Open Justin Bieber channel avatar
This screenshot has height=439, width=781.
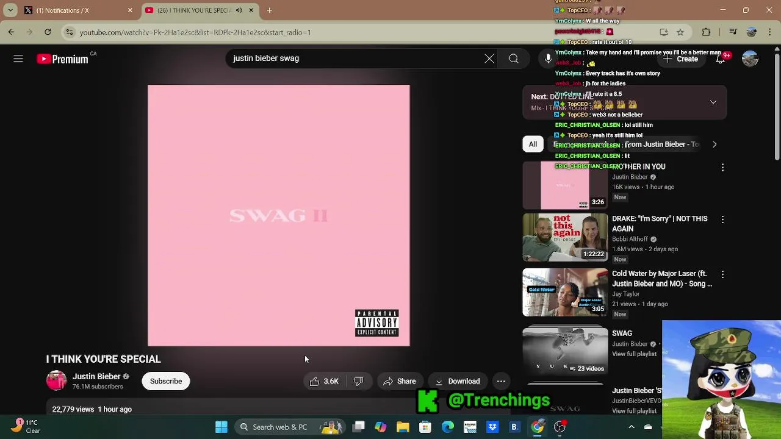click(x=57, y=380)
